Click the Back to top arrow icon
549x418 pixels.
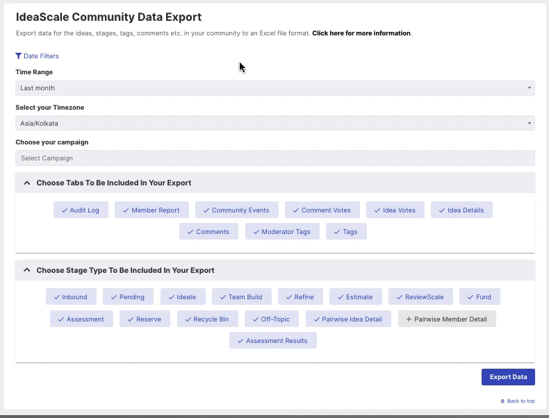coord(502,401)
